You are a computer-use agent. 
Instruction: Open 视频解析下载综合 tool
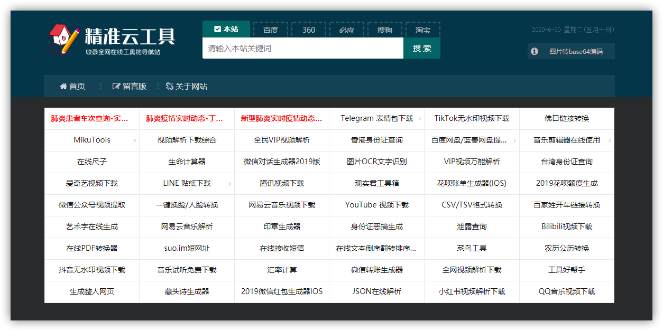tap(187, 140)
